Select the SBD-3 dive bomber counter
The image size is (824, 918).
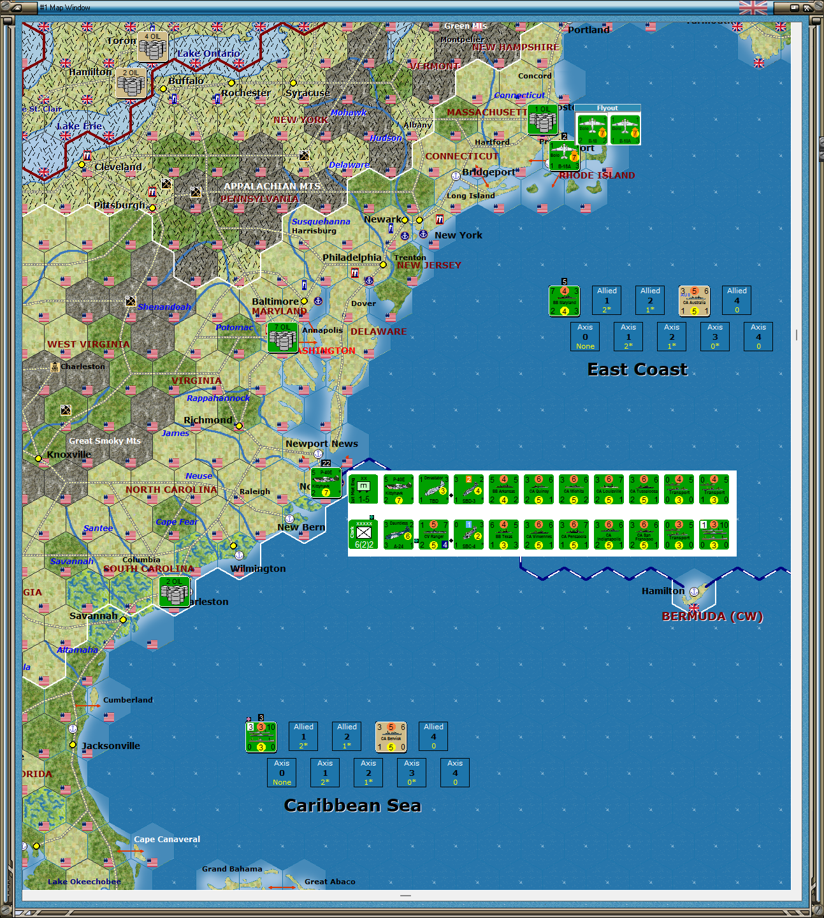pyautogui.click(x=470, y=490)
